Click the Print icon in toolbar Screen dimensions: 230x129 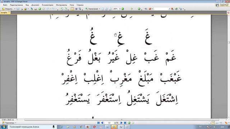22,9
